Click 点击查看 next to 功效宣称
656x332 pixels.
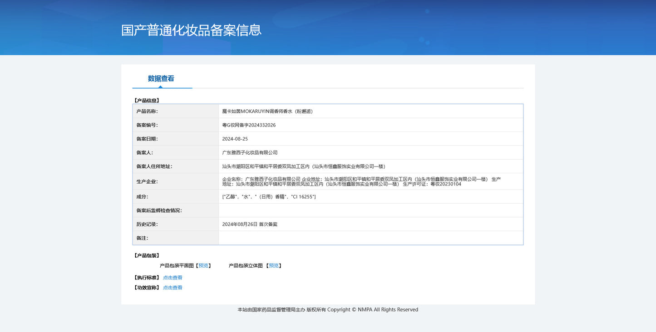click(173, 288)
